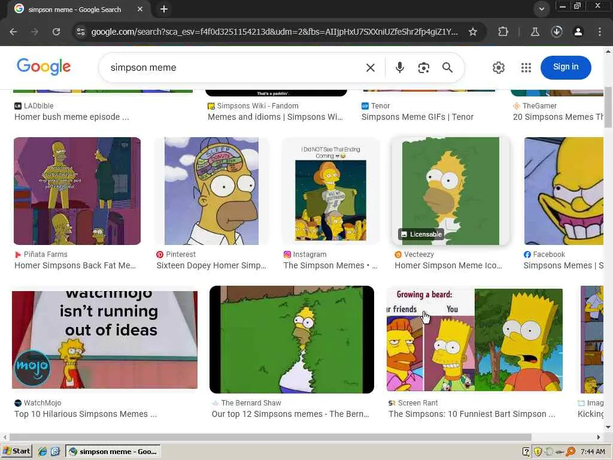Click the security shield tray icon
The width and height of the screenshot is (613, 460).
click(x=538, y=452)
